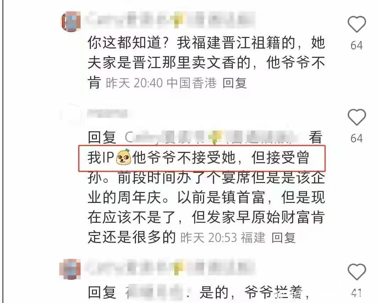This screenshot has height=303, width=378.
Task: Tap the 中国香港 location label
Action: (x=192, y=83)
